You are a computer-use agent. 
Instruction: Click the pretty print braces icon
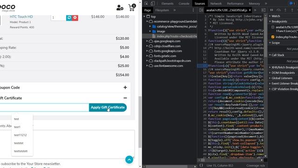[x=201, y=165]
